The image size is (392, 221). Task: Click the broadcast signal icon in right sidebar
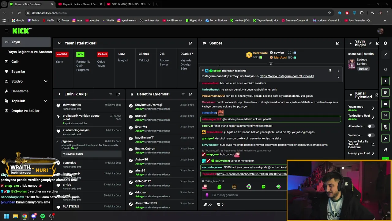(385, 115)
